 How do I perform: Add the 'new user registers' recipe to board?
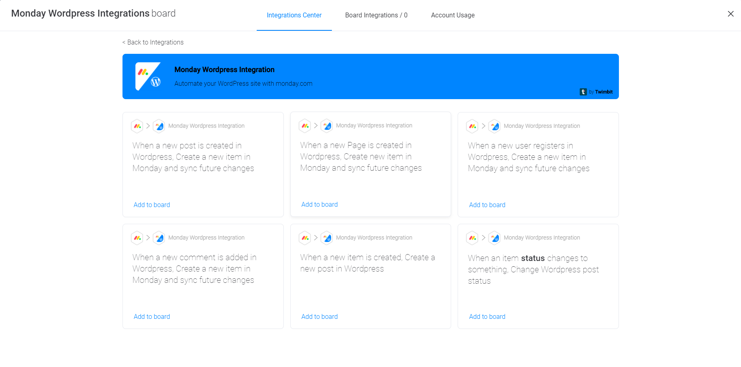point(487,205)
